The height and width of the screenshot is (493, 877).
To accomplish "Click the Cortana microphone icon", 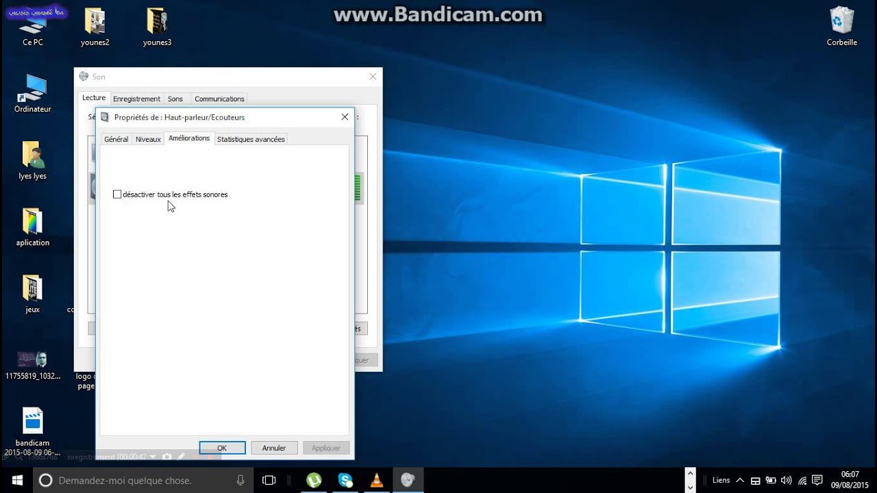I will pyautogui.click(x=240, y=480).
